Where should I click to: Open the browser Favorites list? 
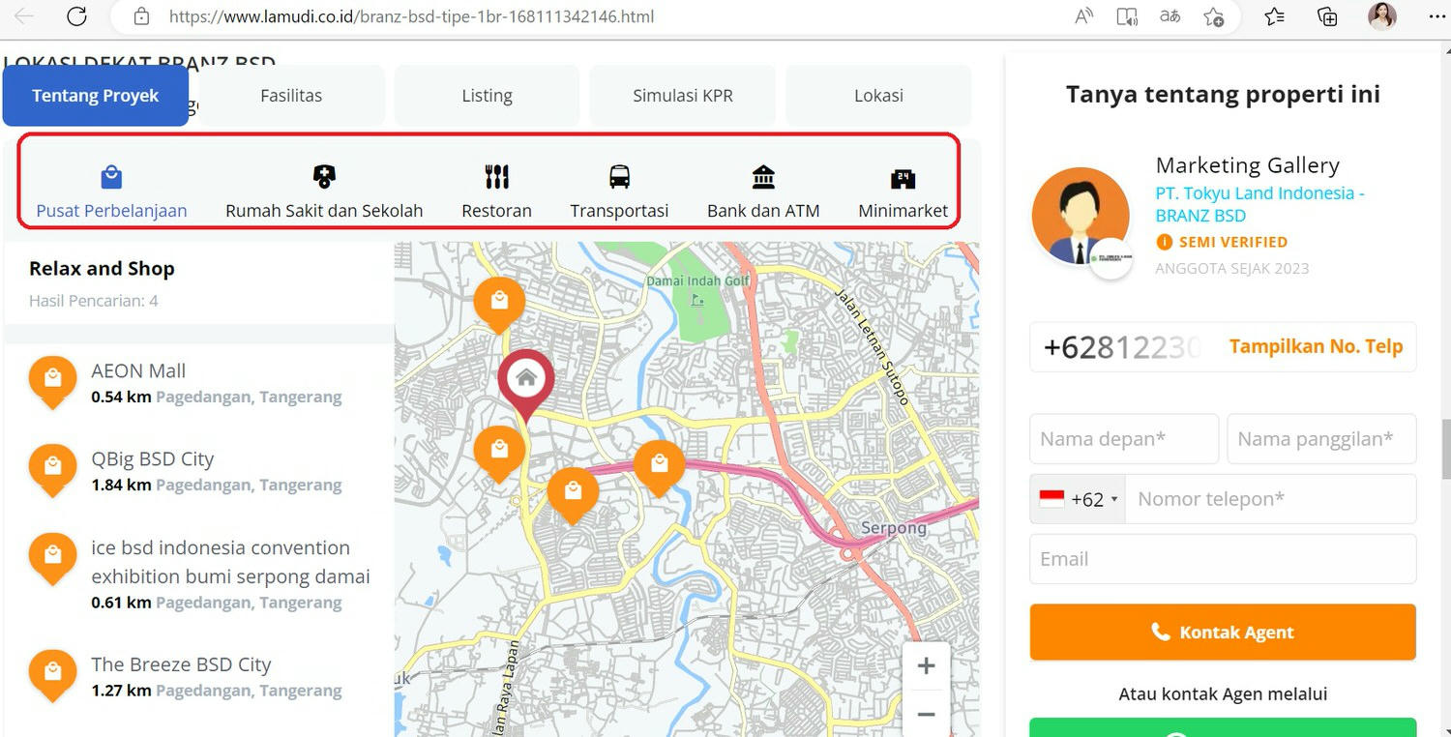(x=1274, y=16)
